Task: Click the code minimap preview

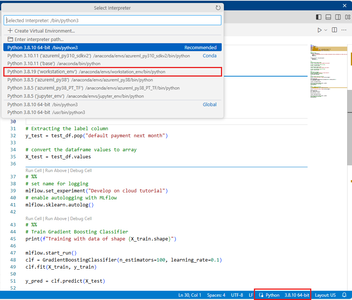Action: [328, 70]
